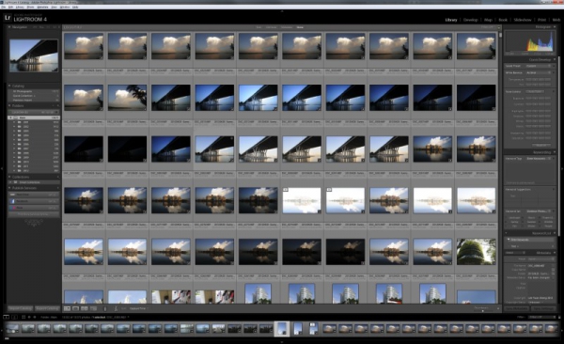Click the Flickr publish service icon
The width and height of the screenshot is (564, 344).
12,208
